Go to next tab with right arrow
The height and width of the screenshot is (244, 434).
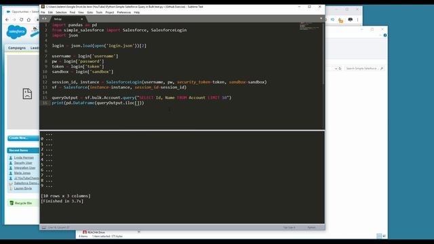click(45, 19)
